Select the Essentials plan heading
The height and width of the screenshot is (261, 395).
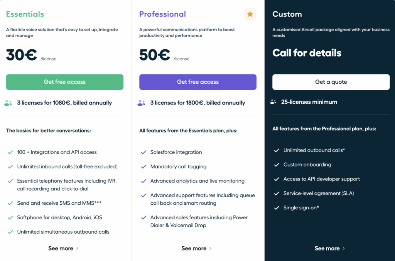coord(25,14)
